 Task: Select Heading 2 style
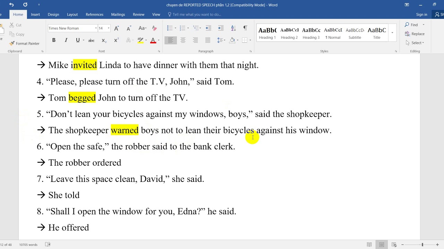pyautogui.click(x=289, y=33)
